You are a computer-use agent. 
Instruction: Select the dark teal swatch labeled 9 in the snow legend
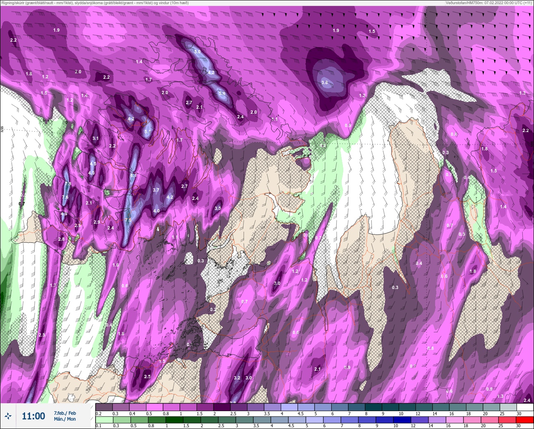point(390,407)
